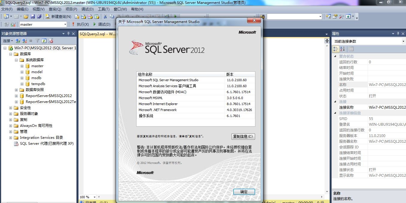Select SQL Server 代理 node
This screenshot has height=203, width=406.
click(x=47, y=144)
